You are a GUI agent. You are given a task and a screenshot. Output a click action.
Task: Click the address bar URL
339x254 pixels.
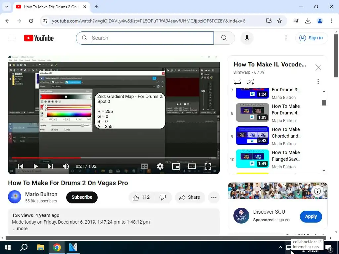tap(149, 21)
